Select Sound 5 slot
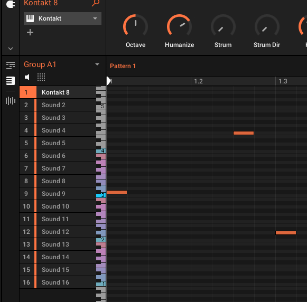Screen dimensions: 307x302 58,143
